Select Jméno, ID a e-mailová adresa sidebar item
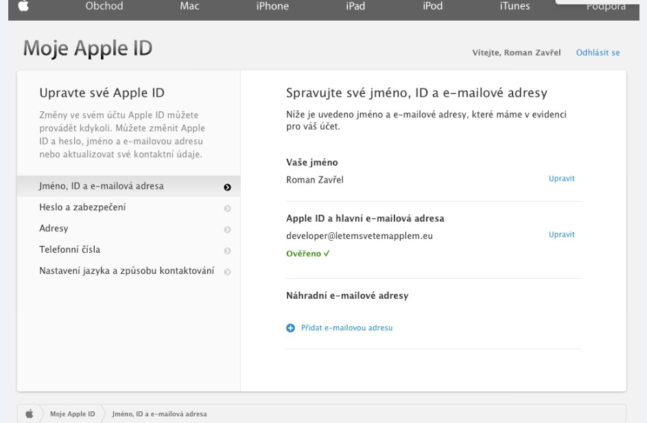The height and width of the screenshot is (423, 647). 128,186
